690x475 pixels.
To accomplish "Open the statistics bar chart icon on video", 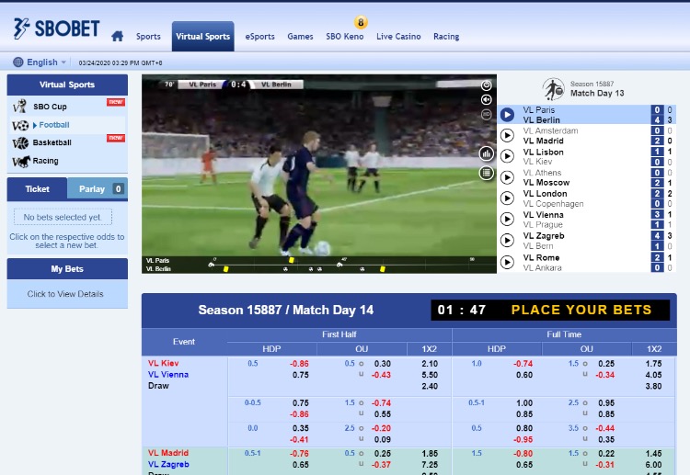I will pos(487,153).
